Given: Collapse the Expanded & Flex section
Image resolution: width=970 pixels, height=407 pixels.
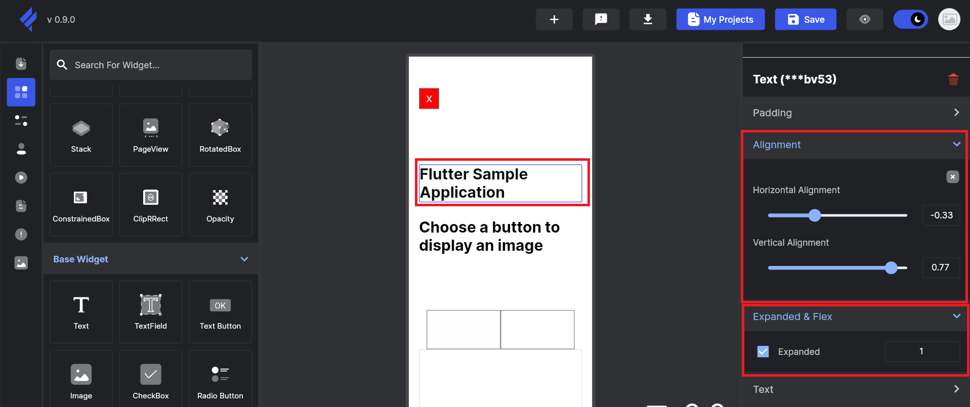Looking at the screenshot, I should tap(956, 316).
